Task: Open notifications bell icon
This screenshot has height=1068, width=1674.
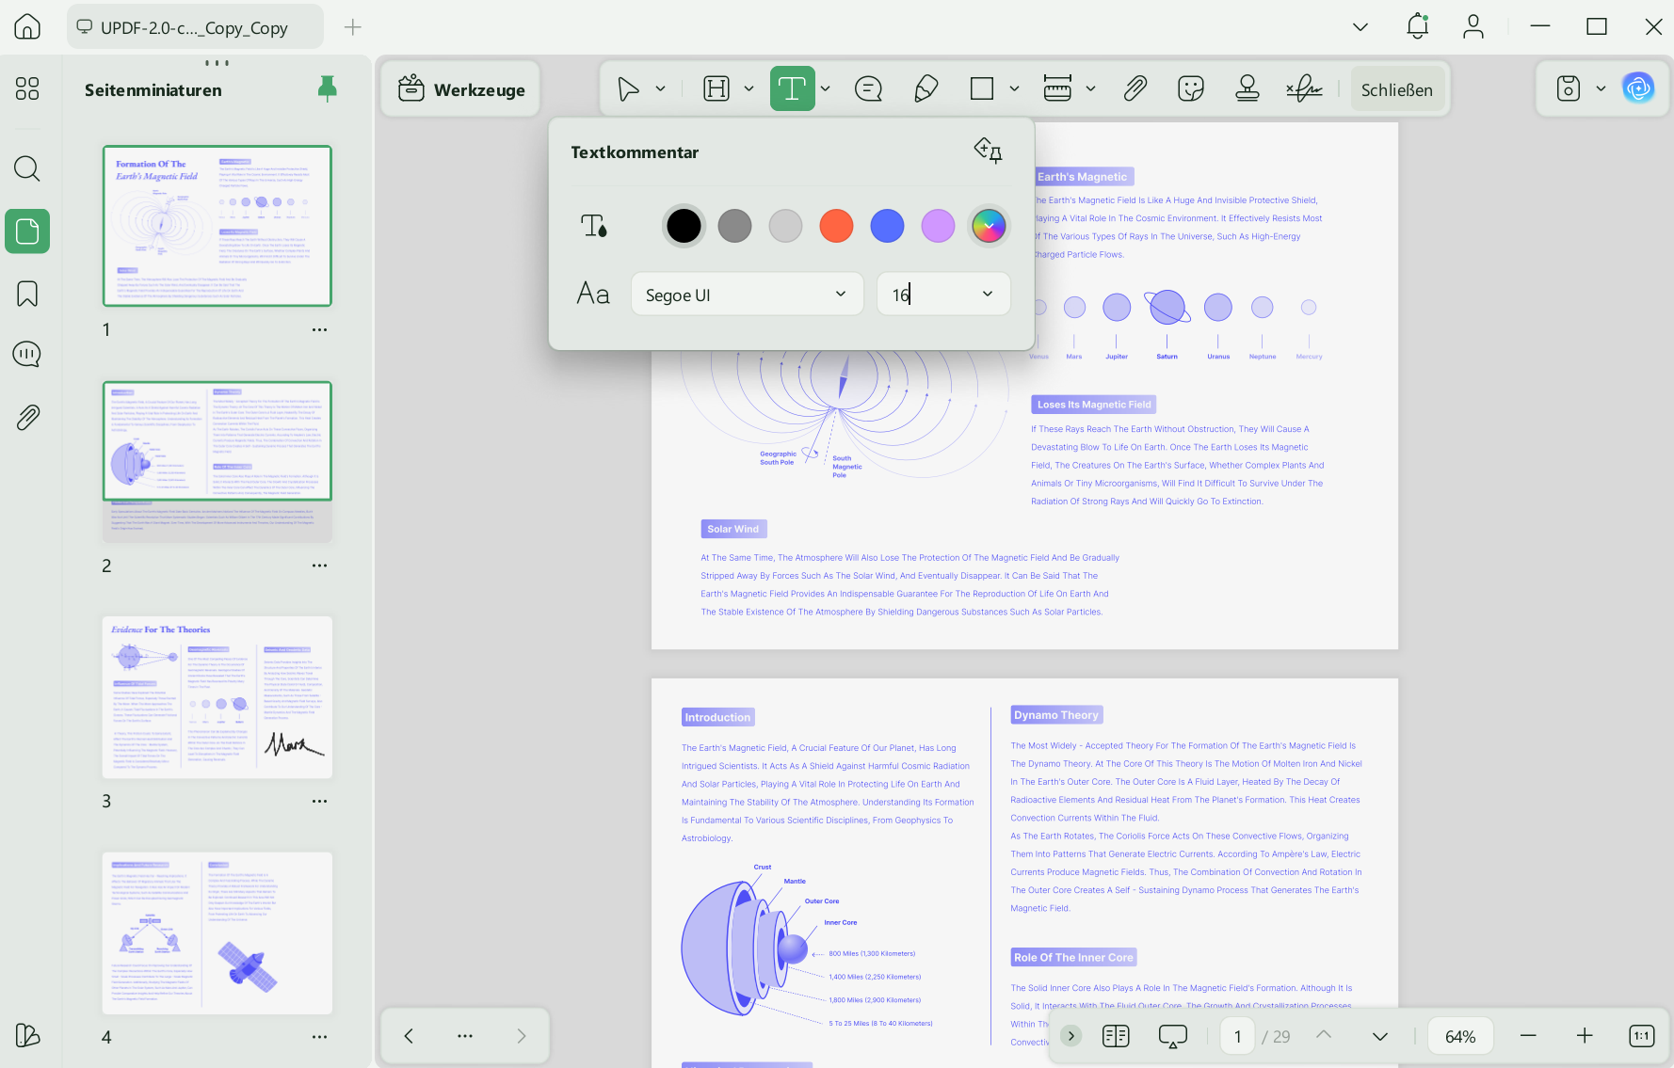Action: click(1417, 26)
